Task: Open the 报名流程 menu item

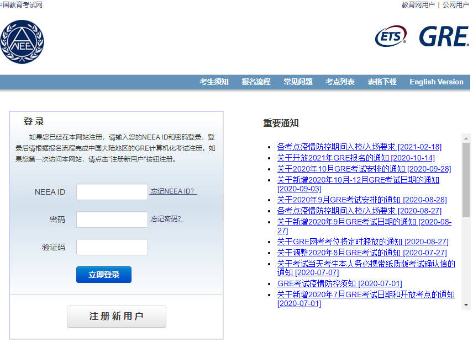Action: click(256, 82)
